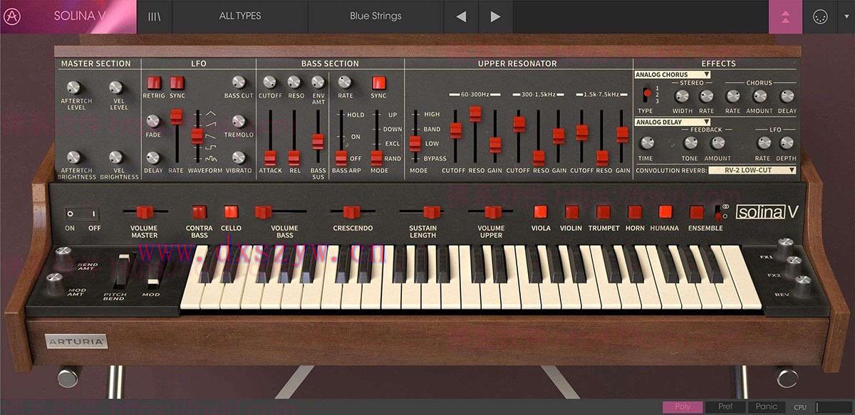855x415 pixels.
Task: Toggle the LFO Retrig button
Action: (153, 82)
